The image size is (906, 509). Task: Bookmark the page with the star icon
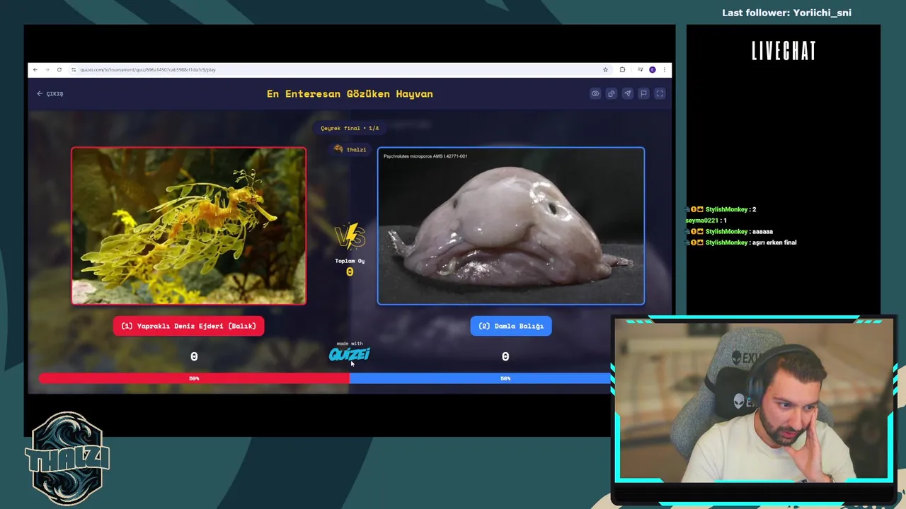(605, 70)
